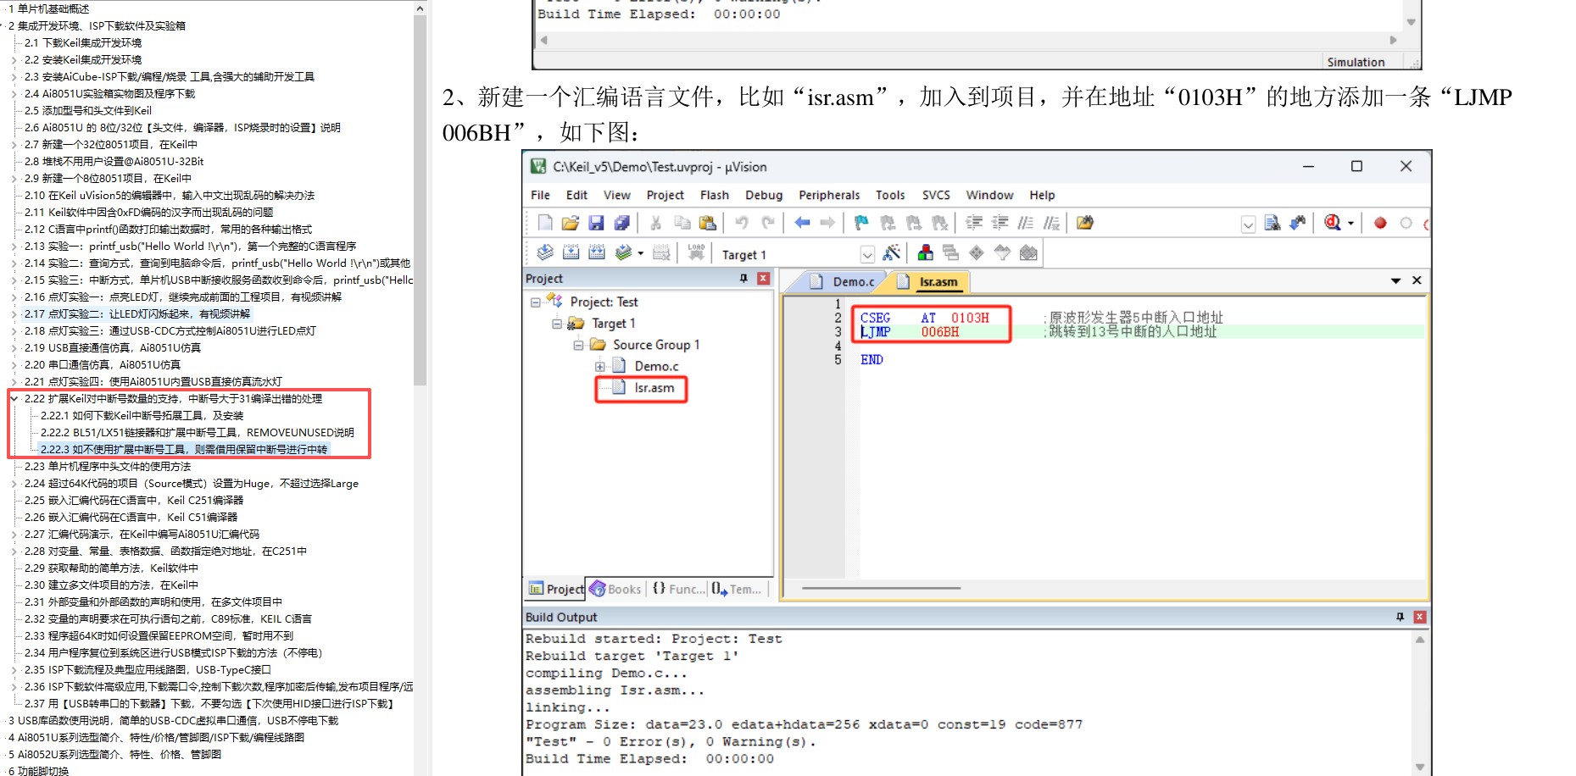Viewport: 1576px width, 776px height.
Task: Click the New file icon in µVision toolbar
Action: pyautogui.click(x=544, y=223)
